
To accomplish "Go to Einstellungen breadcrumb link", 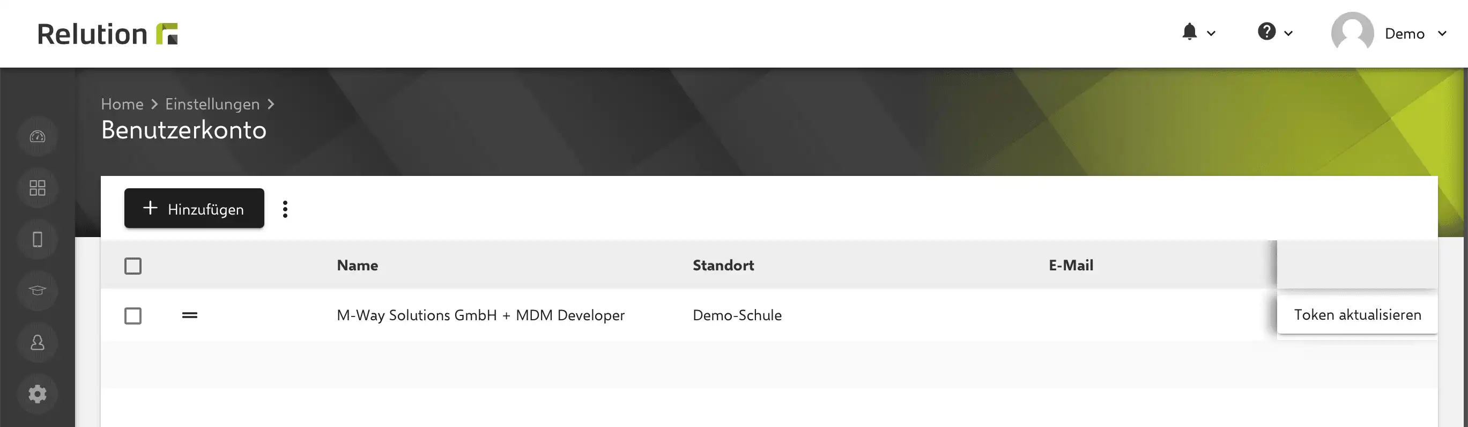I will pos(212,104).
